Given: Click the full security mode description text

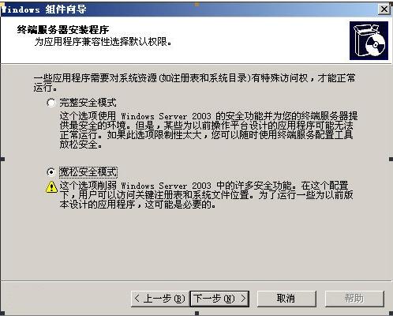Looking at the screenshot, I should tap(208, 130).
